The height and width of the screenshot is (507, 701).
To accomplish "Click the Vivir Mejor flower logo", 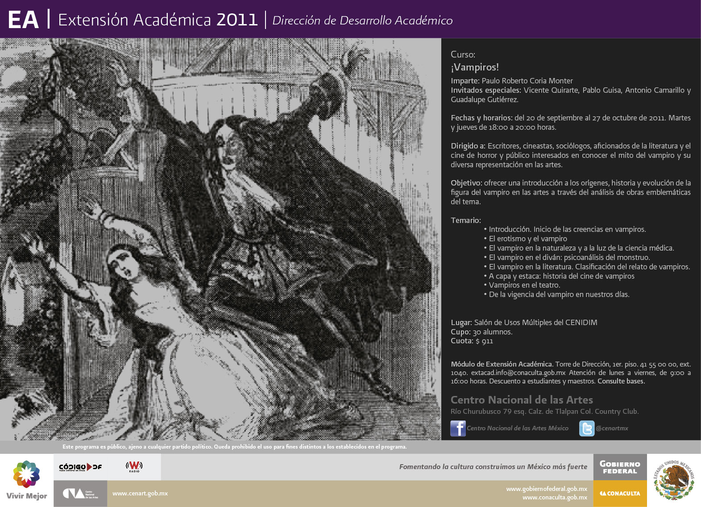I will [27, 474].
